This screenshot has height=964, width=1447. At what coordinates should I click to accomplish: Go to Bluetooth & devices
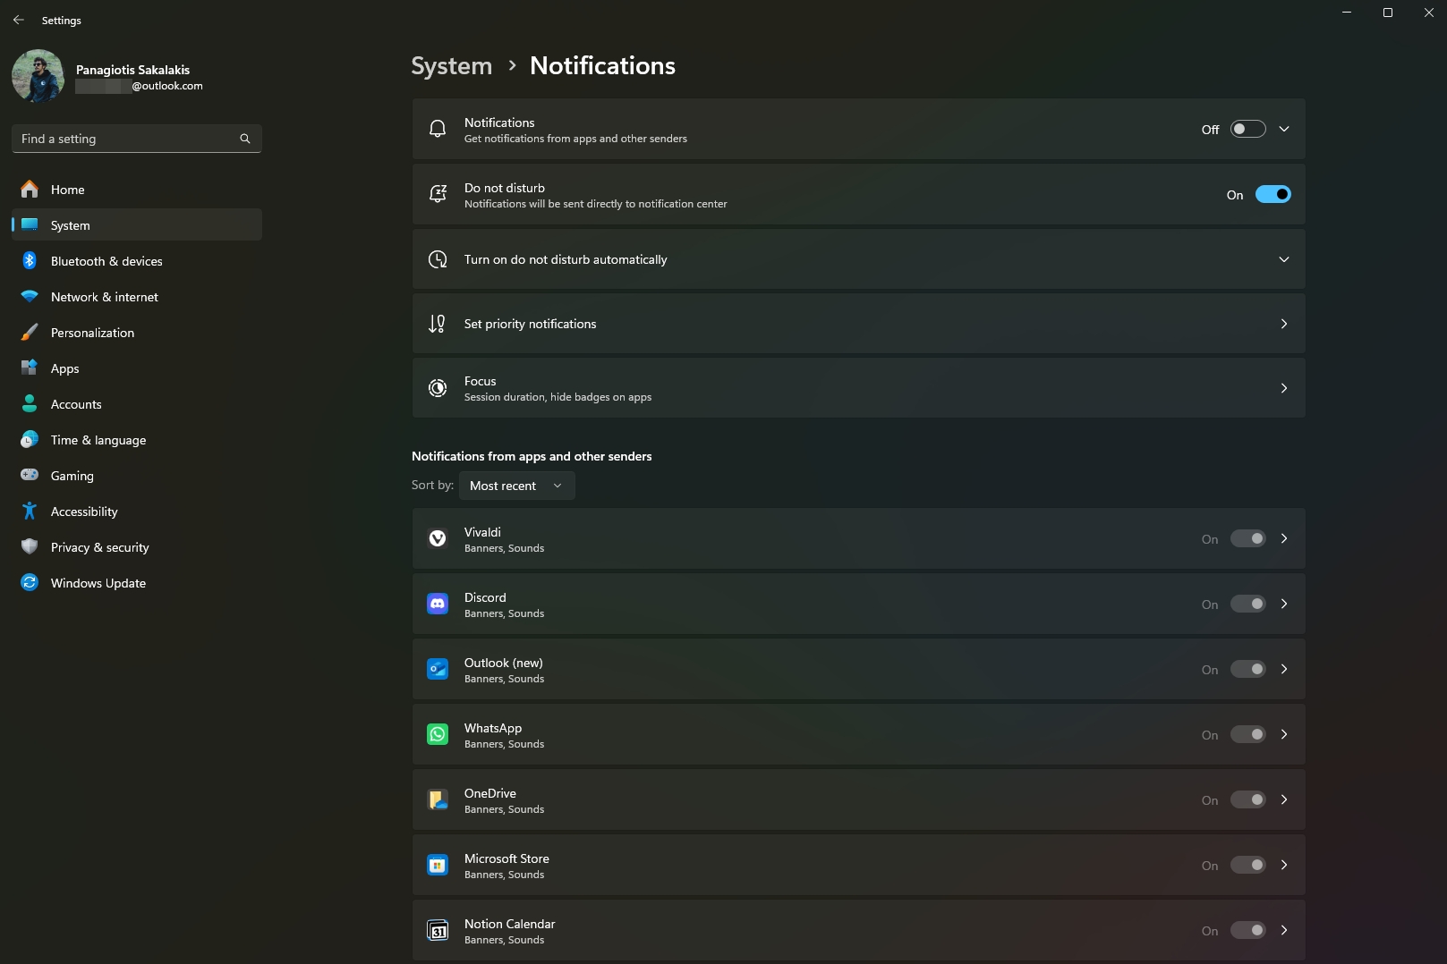137,260
